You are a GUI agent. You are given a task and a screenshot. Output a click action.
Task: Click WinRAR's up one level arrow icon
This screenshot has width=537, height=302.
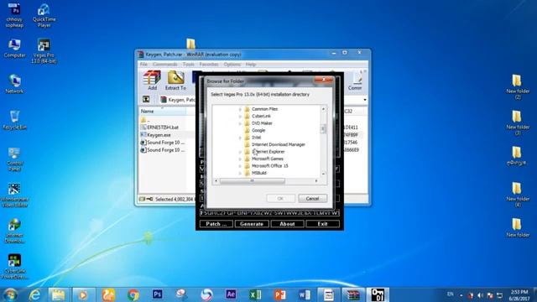coord(146,99)
